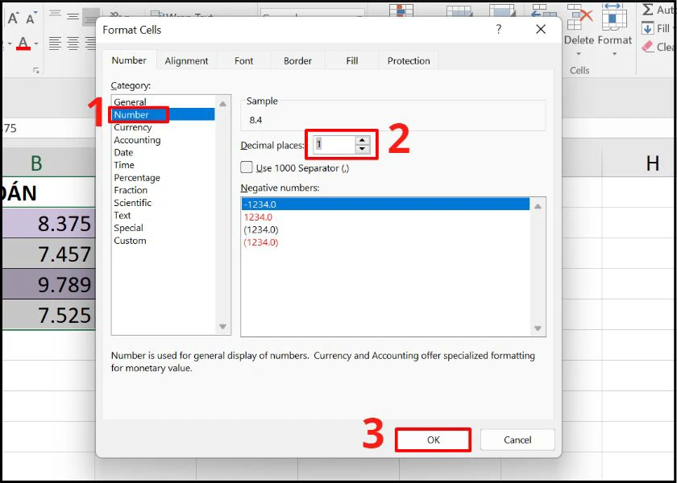Screen dimensions: 677x483
Task: Select cell containing 8.375
Action: (x=49, y=224)
